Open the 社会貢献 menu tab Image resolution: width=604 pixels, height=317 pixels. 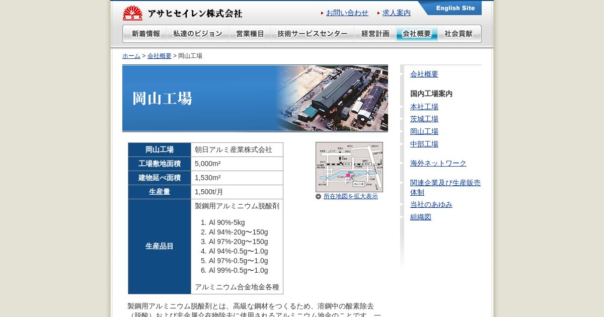tap(459, 34)
